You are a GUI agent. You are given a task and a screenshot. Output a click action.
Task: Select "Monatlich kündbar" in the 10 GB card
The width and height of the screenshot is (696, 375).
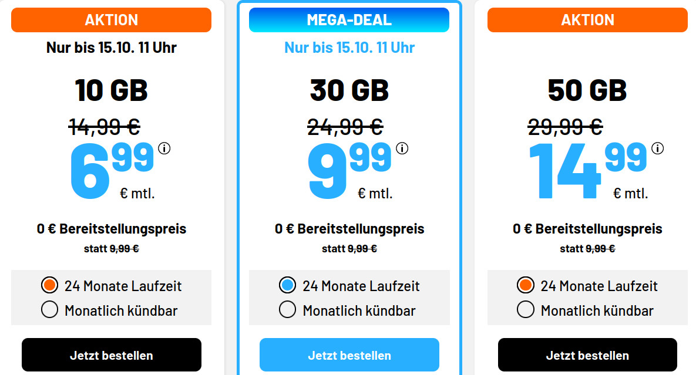click(x=50, y=309)
